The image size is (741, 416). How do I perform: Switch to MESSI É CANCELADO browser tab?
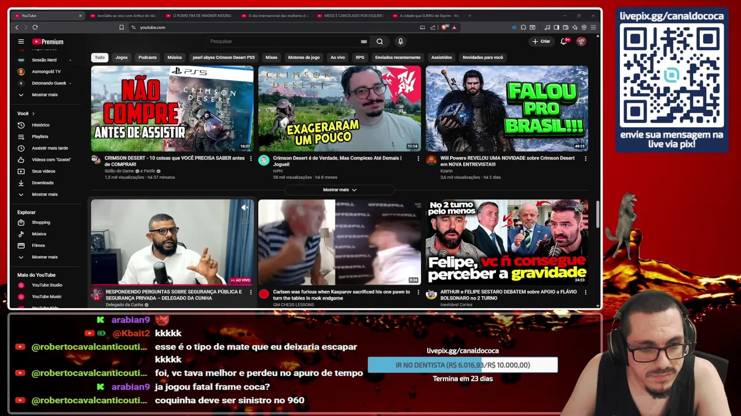click(x=349, y=16)
